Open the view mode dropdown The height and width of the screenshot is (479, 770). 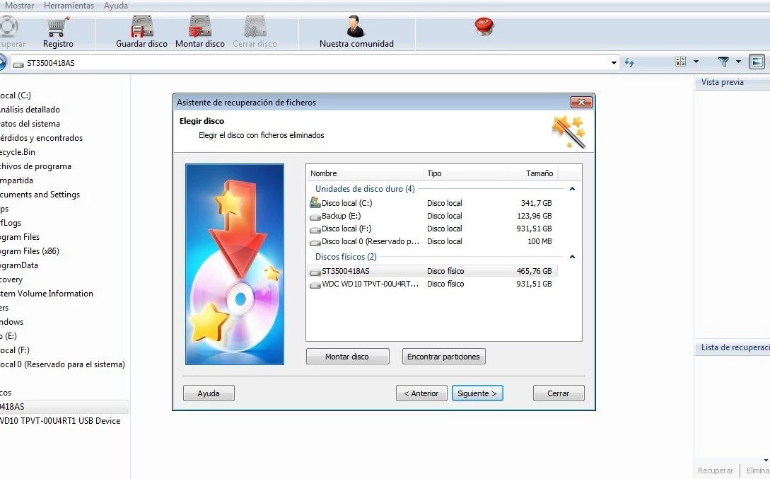click(x=696, y=62)
